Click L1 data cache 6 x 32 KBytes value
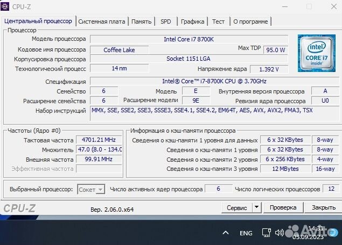The width and height of the screenshot is (342, 245). 285,140
